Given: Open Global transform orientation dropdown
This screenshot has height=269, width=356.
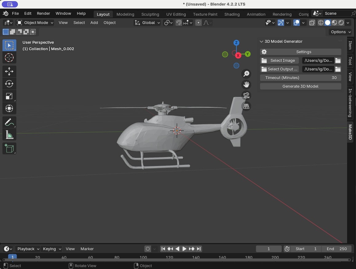Looking at the screenshot, I should (x=148, y=23).
